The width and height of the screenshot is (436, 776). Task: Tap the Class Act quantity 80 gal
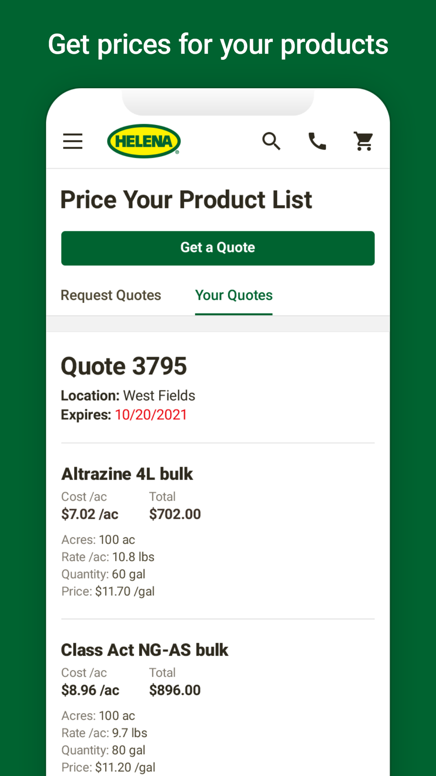129,750
